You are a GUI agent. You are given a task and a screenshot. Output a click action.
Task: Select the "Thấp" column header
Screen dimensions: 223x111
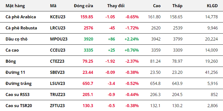pyautogui.click(x=177, y=6)
